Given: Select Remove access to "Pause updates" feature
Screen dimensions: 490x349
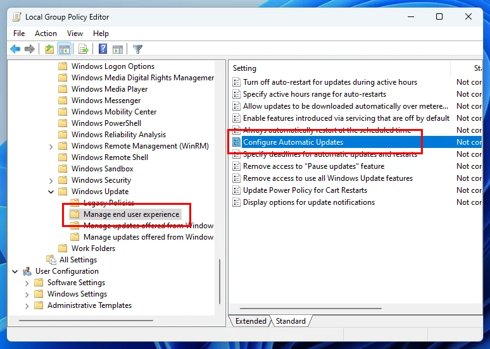Looking at the screenshot, I should coord(313,166).
